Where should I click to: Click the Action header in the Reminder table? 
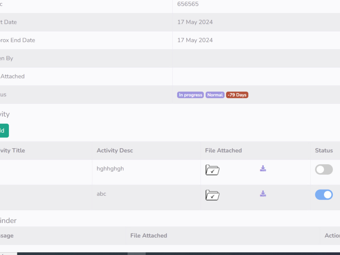point(333,235)
